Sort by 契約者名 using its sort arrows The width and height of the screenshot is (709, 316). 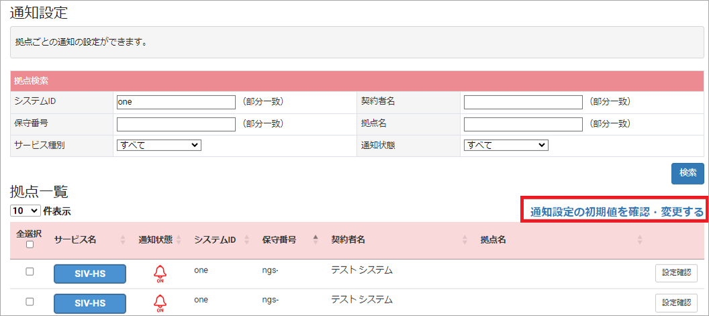pyautogui.click(x=465, y=240)
